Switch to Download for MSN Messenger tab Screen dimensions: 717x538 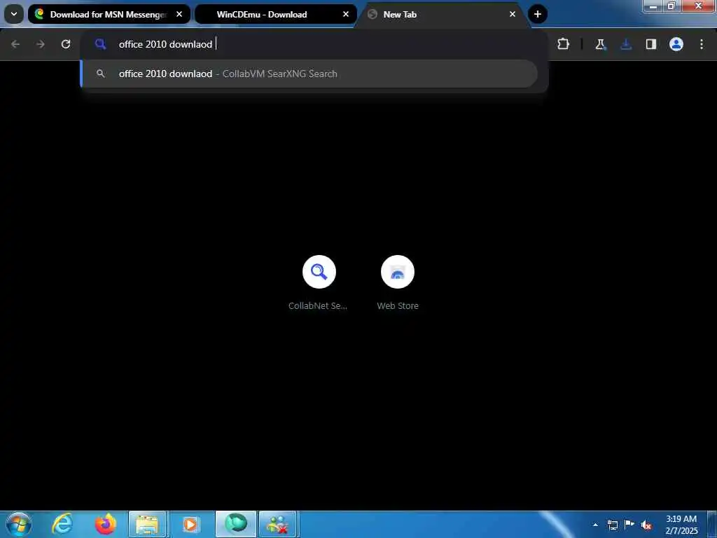click(x=109, y=14)
